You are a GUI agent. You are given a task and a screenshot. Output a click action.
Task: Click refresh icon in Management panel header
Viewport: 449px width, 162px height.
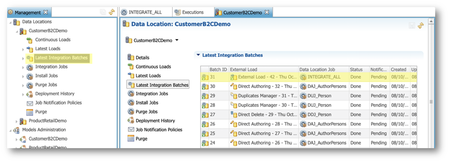pos(111,12)
